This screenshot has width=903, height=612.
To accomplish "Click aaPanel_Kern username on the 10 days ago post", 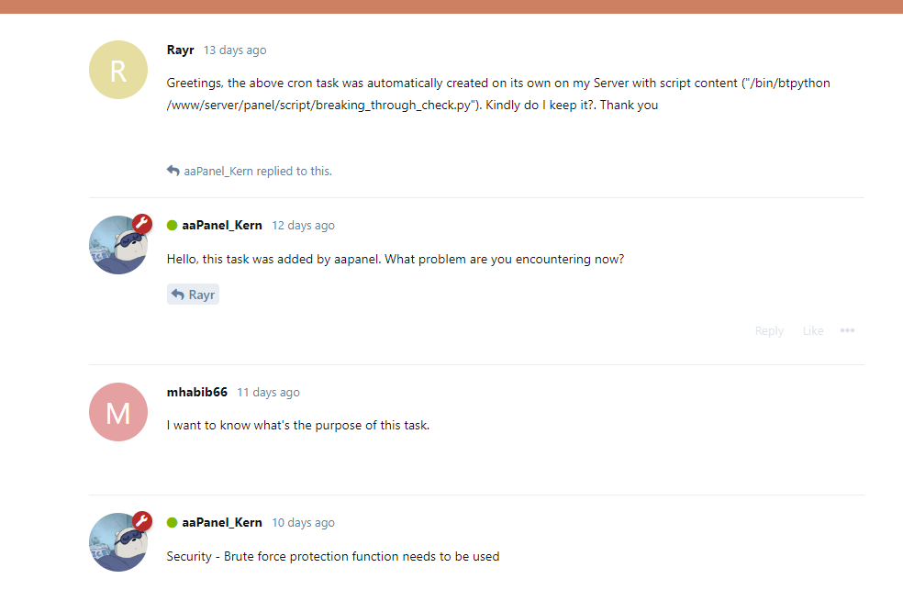I will click(222, 522).
